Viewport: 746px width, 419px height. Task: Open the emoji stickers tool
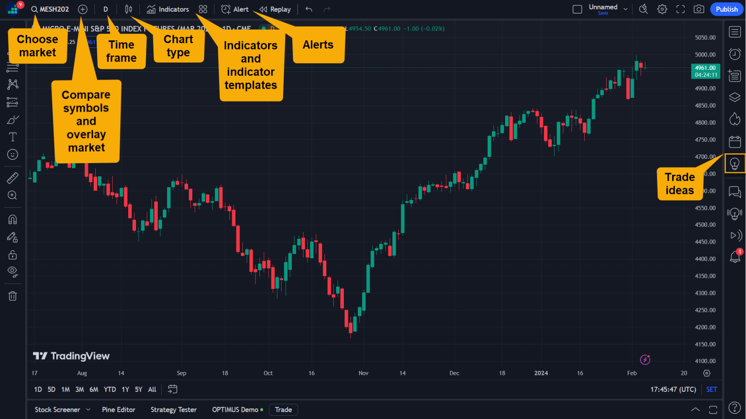(12, 154)
